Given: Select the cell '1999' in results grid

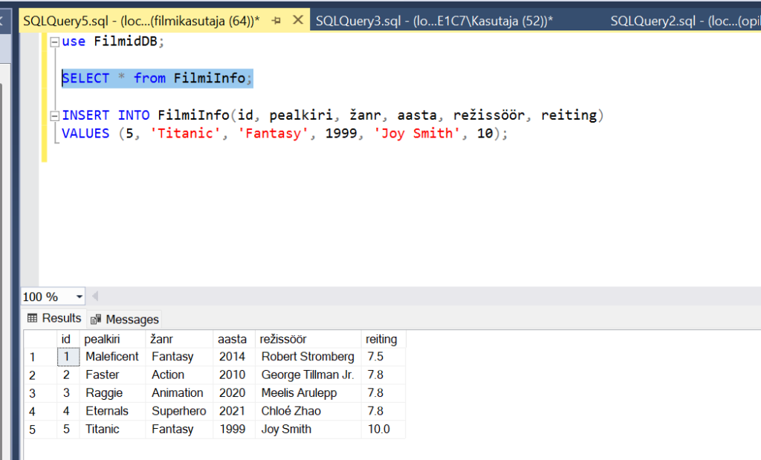Looking at the screenshot, I should (234, 430).
